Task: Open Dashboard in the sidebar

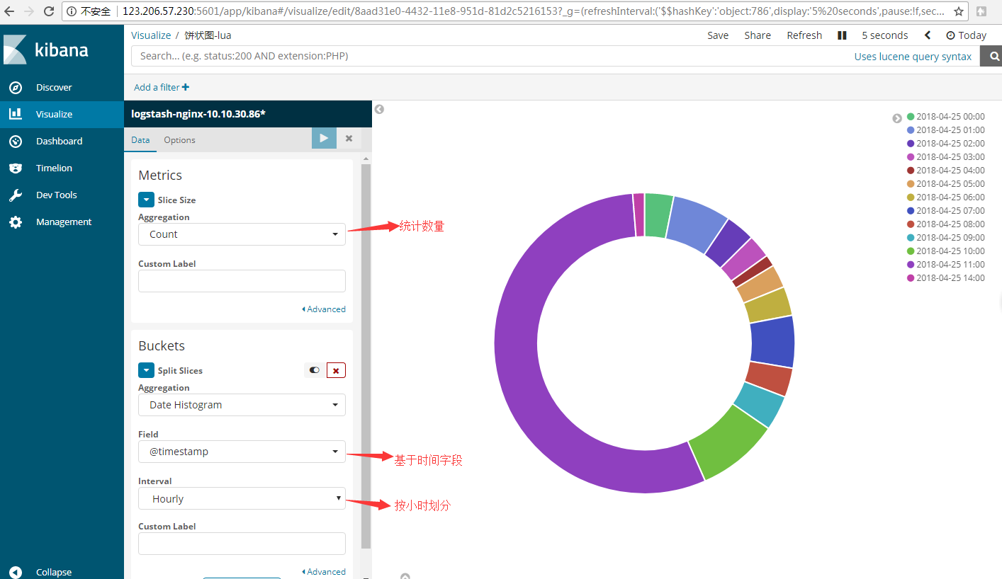Action: [60, 141]
